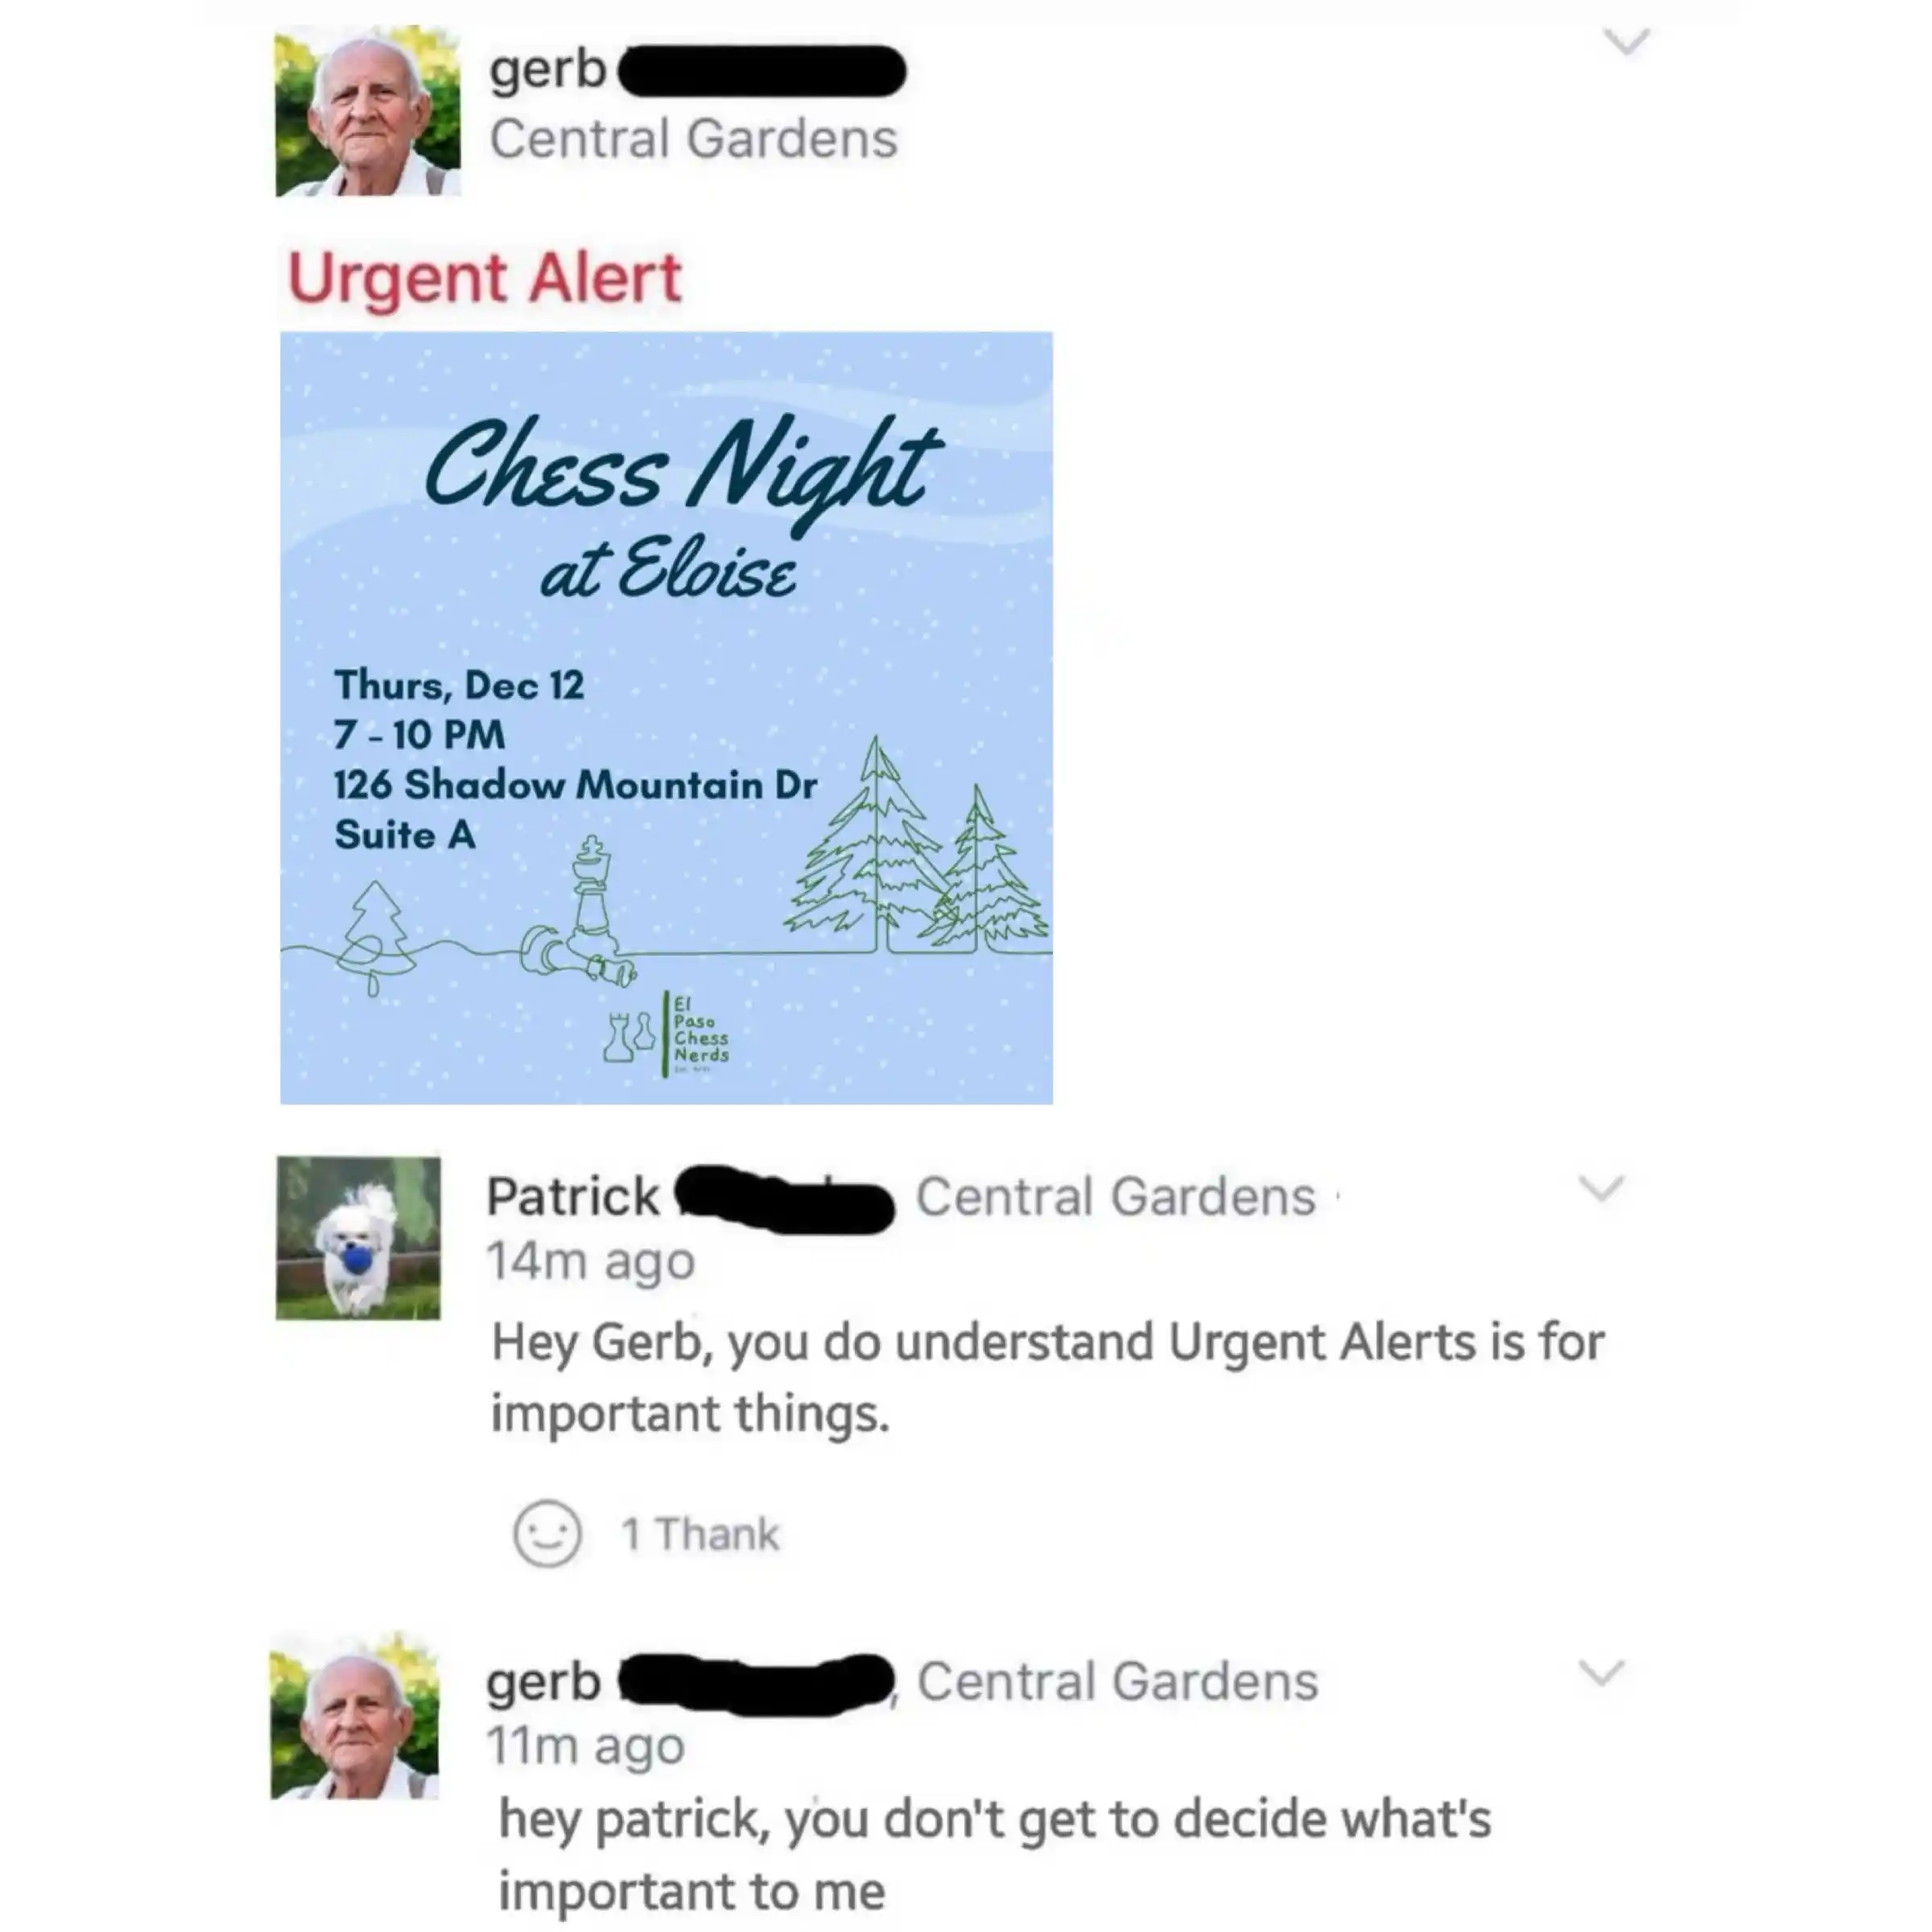Expand the chevron menu on Patrick's comment
The width and height of the screenshot is (1932, 1932).
[1601, 1188]
